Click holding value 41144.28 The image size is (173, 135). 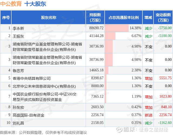(96, 36)
